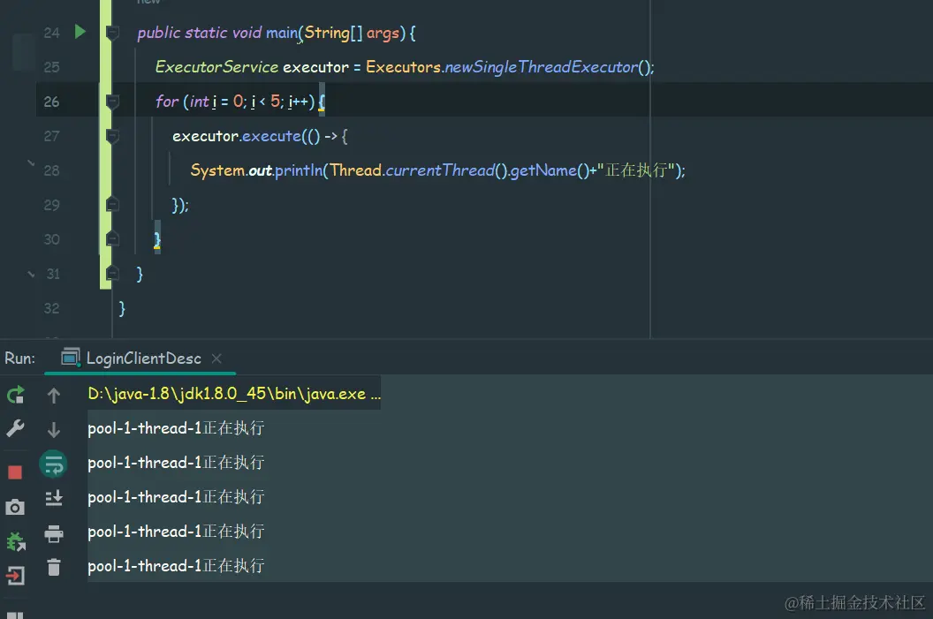Click the newSingleThreadExecutor method call
Viewport: 933px width, 619px height.
point(542,66)
